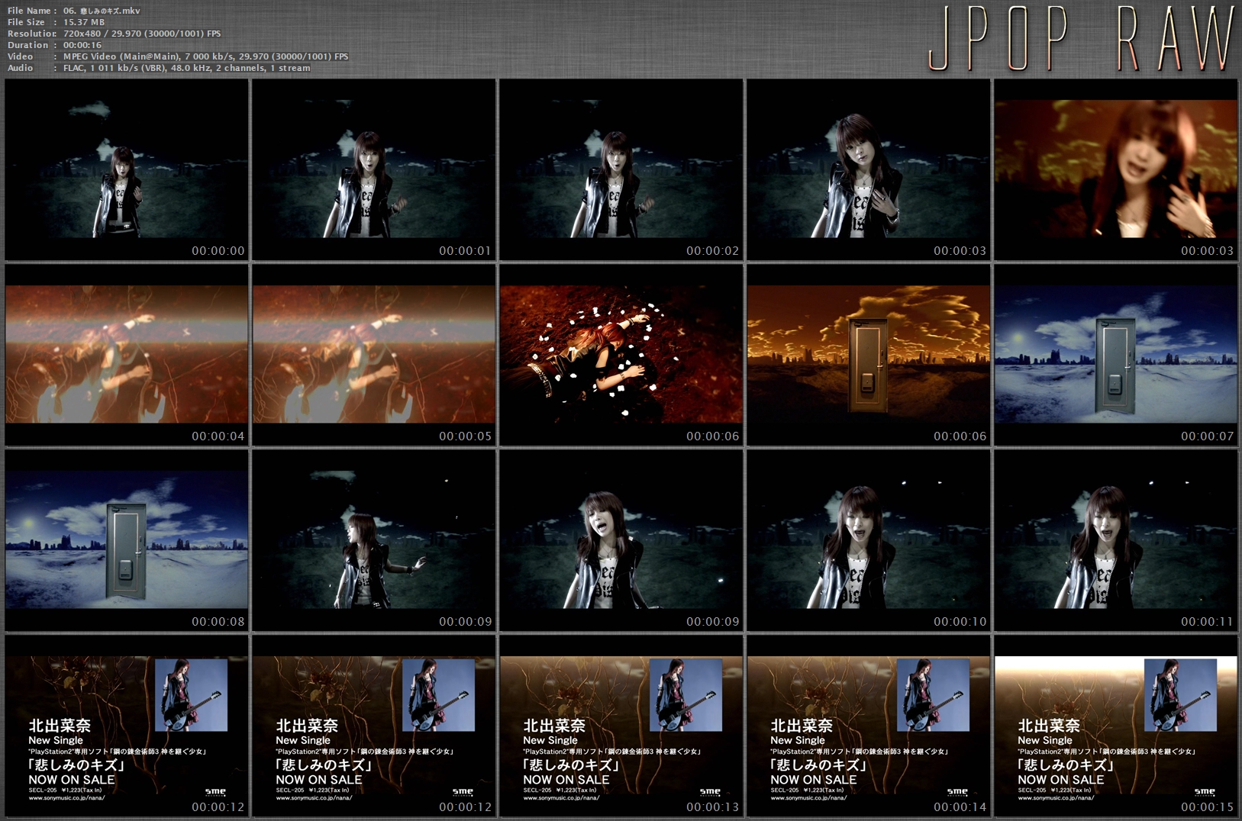
Task: Select the 'FLAC, 1 011 kb/s (VBR)' audio line
Action: 186,68
